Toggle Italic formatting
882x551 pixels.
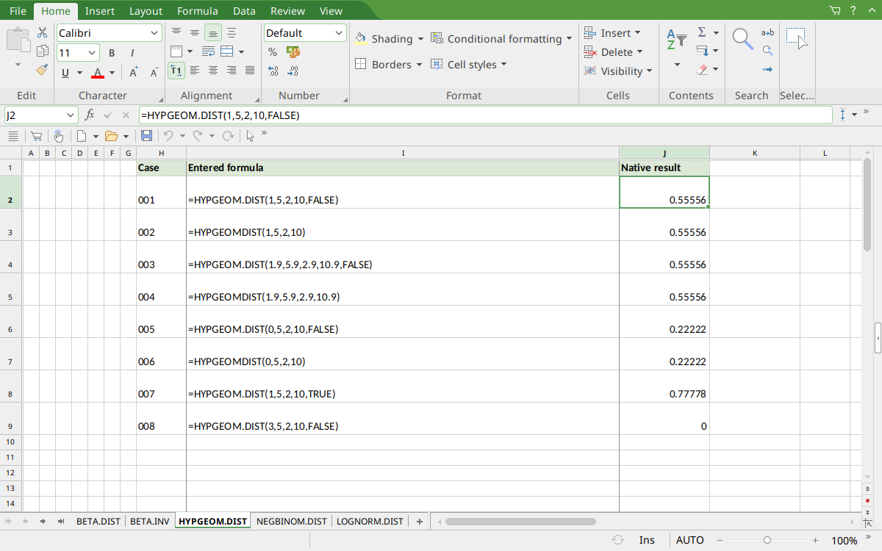(x=132, y=53)
